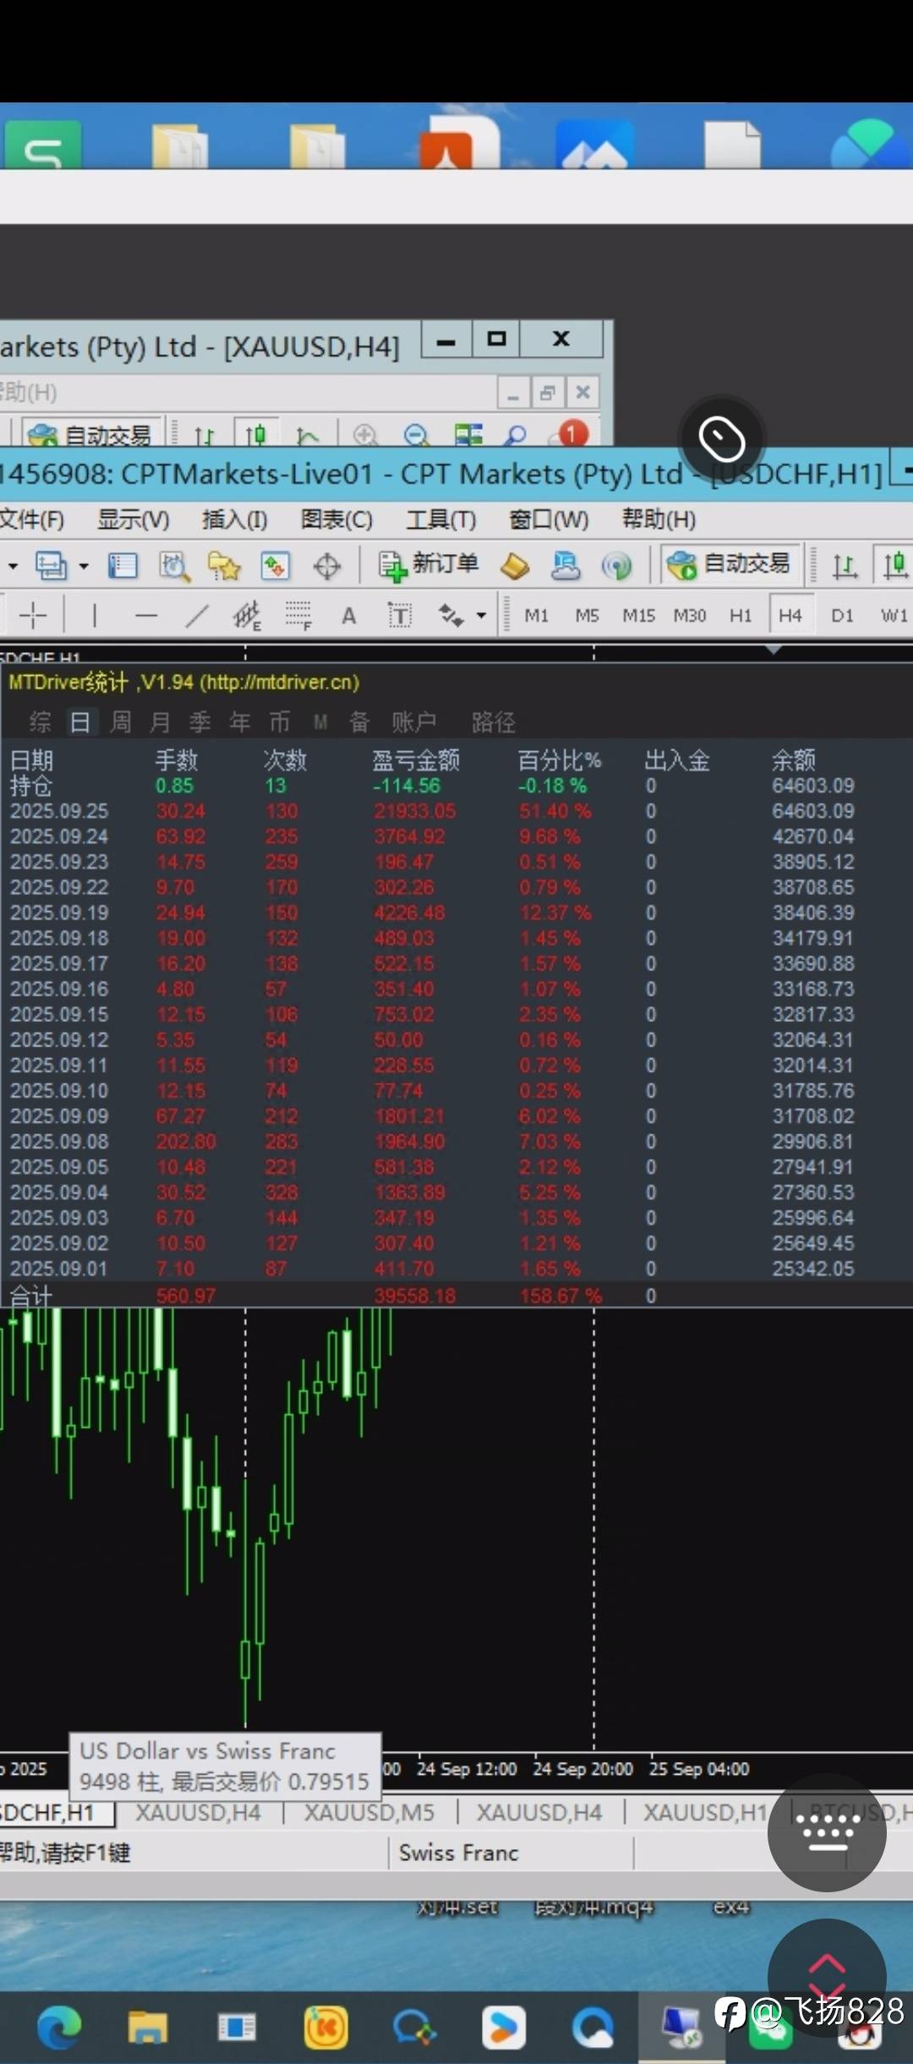This screenshot has height=2064, width=913.
Task: Open the 插入(I) menu
Action: point(235,519)
